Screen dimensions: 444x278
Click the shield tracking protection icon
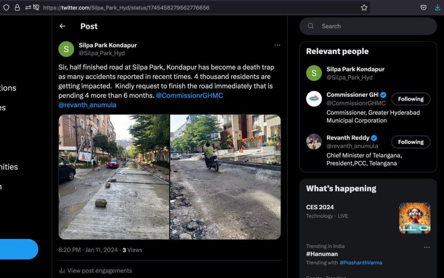pyautogui.click(x=6, y=8)
